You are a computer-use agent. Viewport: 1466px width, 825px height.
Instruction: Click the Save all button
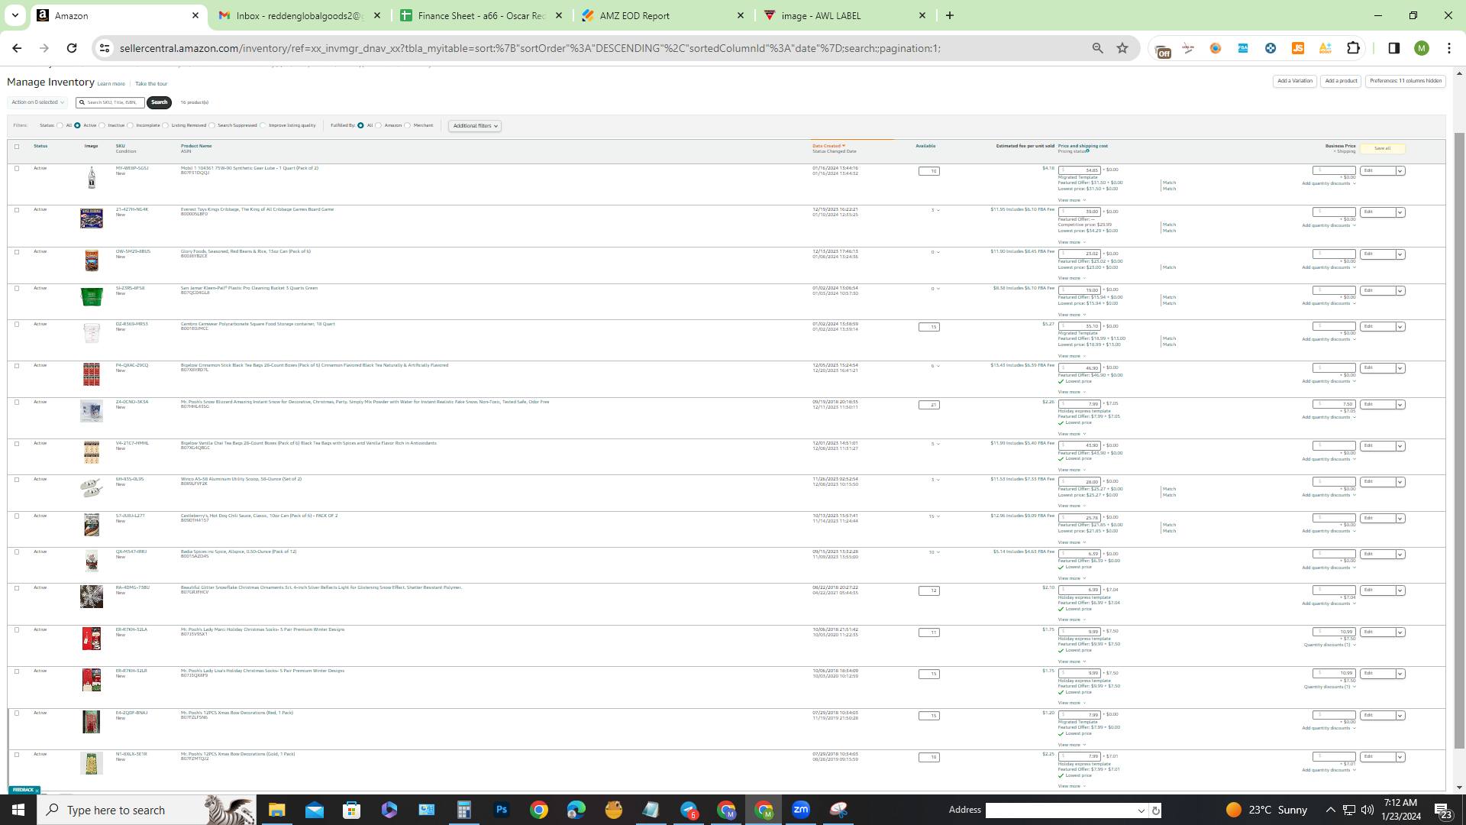[1383, 148]
